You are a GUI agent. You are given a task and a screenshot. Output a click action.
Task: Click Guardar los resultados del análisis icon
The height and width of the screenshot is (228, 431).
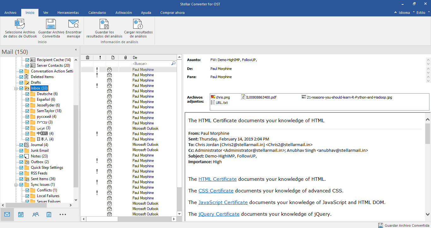104,24
